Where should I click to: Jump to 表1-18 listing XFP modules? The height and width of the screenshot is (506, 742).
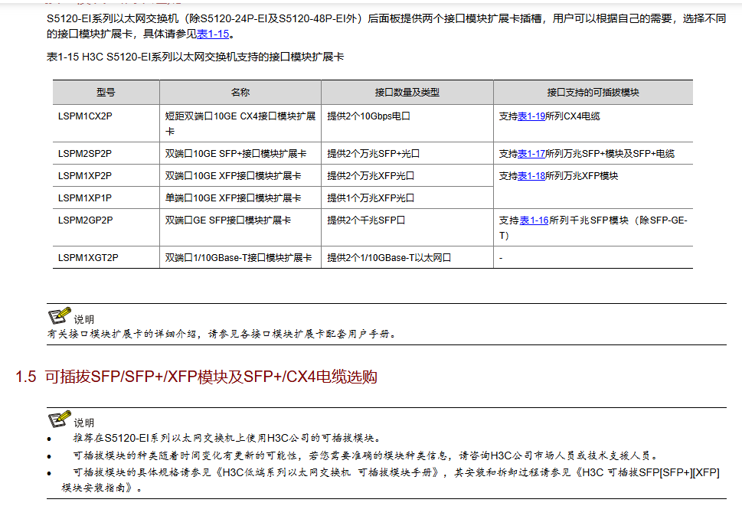(x=531, y=176)
